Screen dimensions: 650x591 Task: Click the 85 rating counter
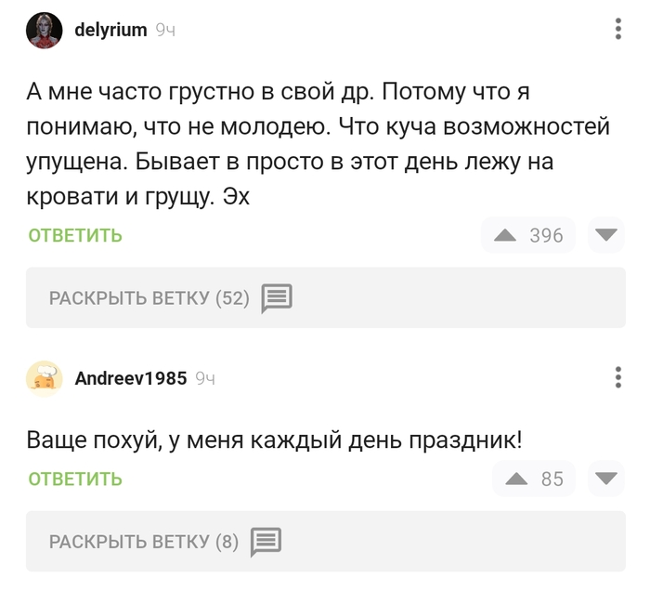tap(552, 479)
